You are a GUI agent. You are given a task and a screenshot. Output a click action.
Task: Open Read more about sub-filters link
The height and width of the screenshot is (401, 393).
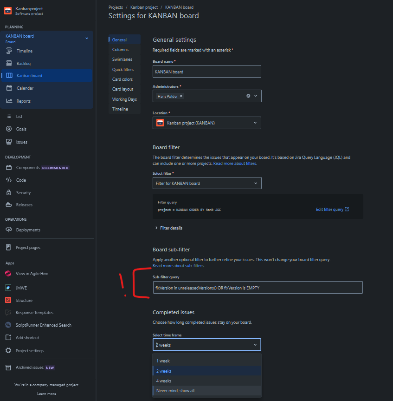[178, 266]
